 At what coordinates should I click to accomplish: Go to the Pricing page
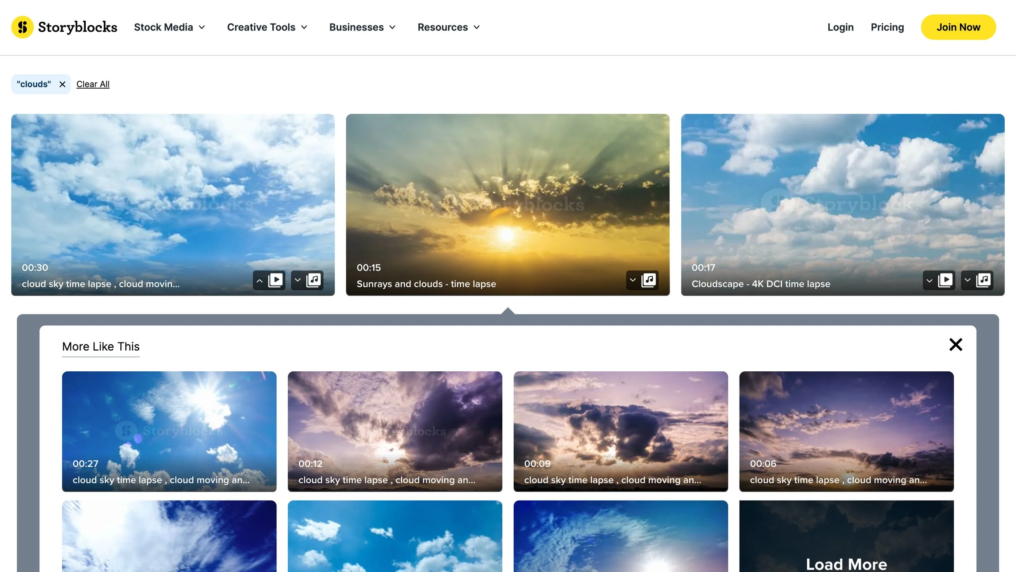point(887,27)
